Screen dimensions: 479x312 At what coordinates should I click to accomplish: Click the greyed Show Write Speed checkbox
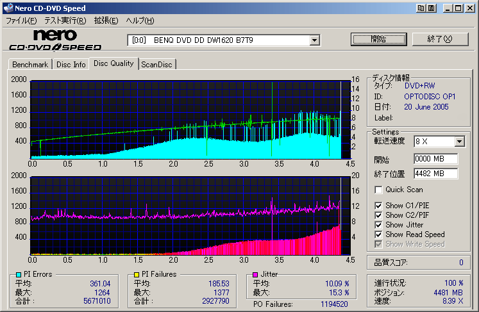point(378,244)
